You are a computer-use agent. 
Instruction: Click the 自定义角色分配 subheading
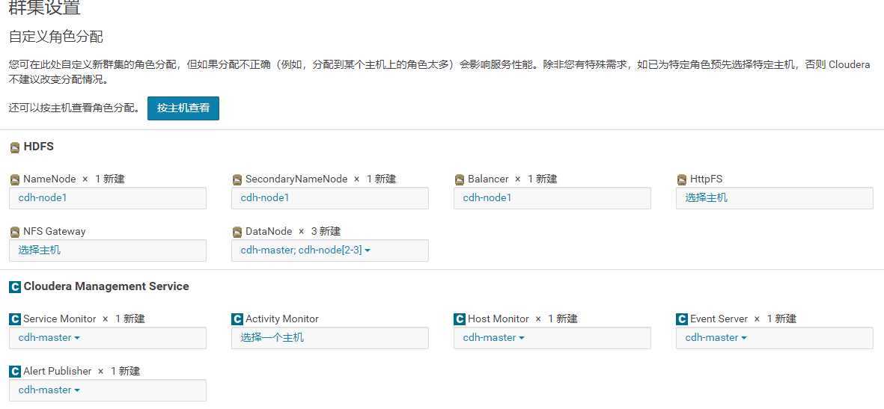56,37
